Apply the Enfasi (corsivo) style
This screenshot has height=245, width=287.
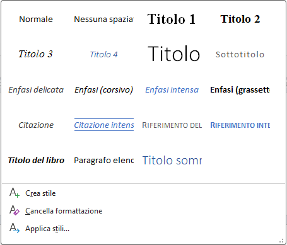pyautogui.click(x=103, y=89)
